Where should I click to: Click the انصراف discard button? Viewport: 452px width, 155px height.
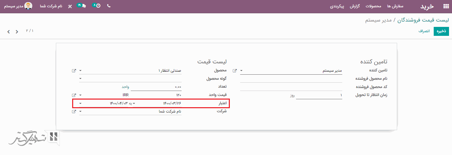424,31
